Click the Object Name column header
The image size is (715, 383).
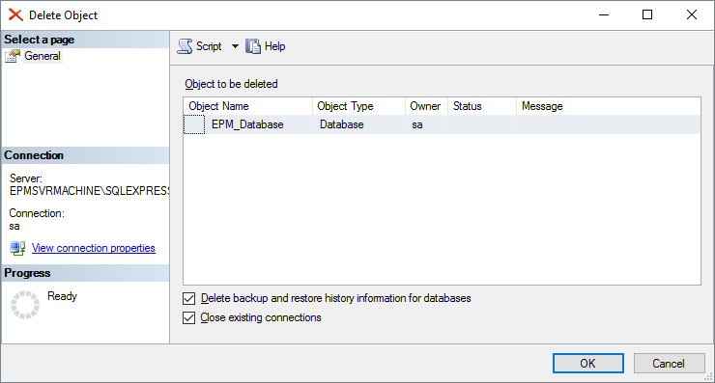click(248, 106)
